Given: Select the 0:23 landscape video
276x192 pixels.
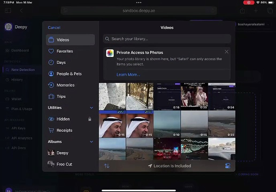Looking at the screenshot, I should click(x=222, y=124).
